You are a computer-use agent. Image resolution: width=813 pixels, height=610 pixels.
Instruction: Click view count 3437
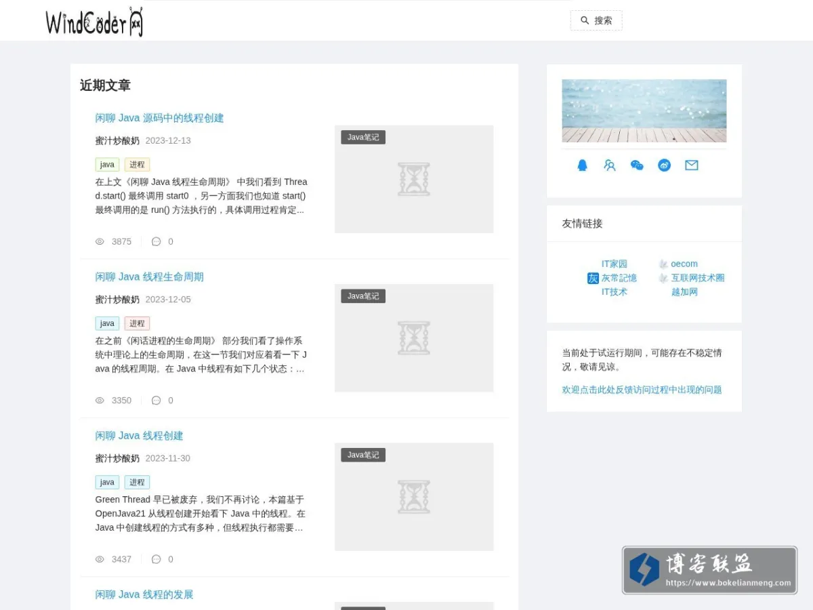[121, 559]
